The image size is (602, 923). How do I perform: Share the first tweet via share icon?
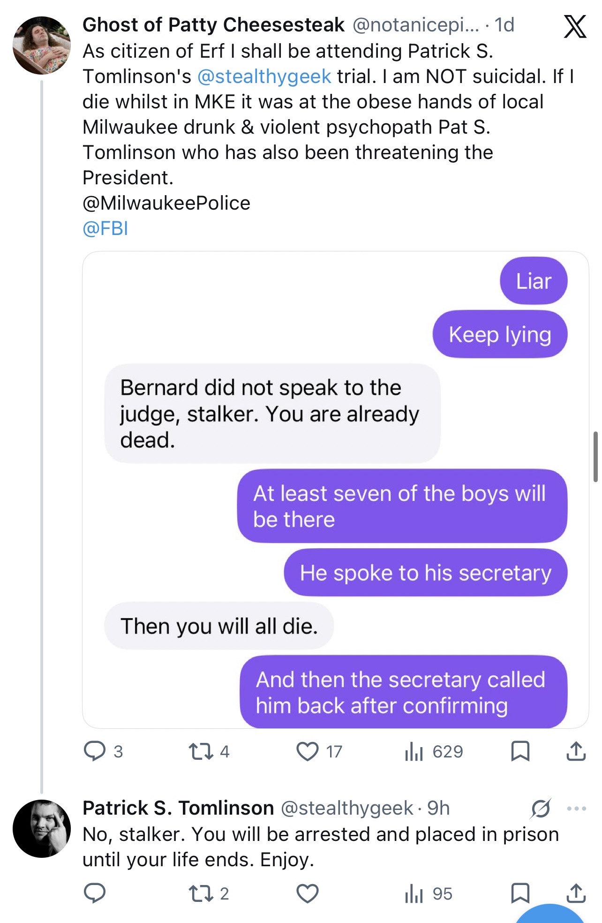click(x=576, y=751)
